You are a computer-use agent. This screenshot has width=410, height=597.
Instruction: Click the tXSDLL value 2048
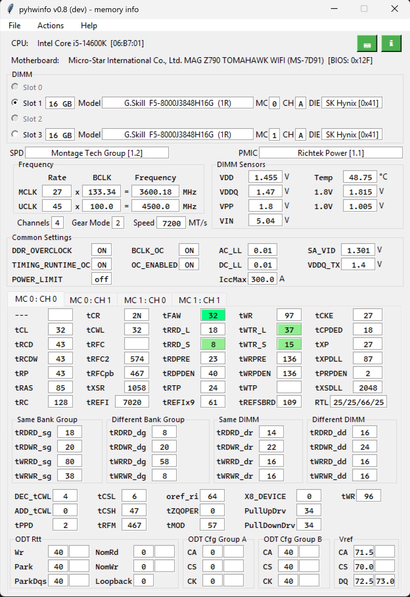[x=368, y=388]
